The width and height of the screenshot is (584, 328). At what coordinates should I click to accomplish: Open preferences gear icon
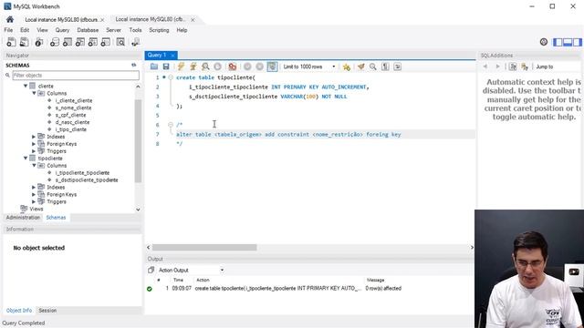click(544, 42)
